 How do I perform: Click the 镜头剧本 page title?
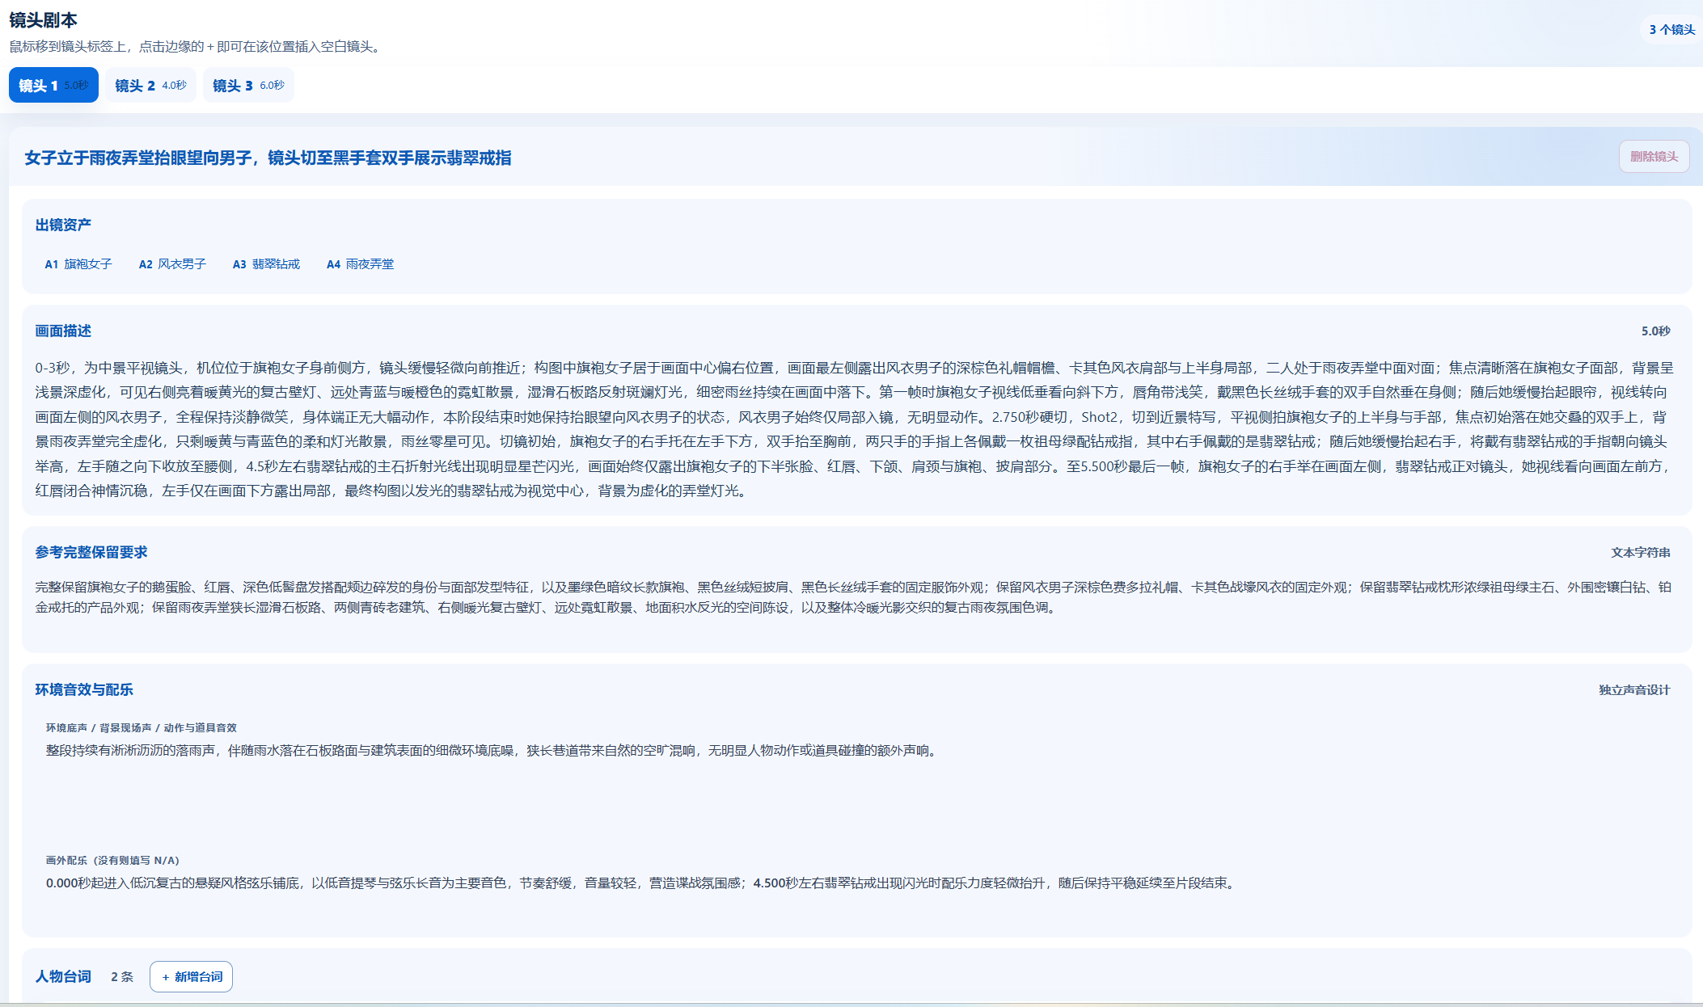point(44,20)
